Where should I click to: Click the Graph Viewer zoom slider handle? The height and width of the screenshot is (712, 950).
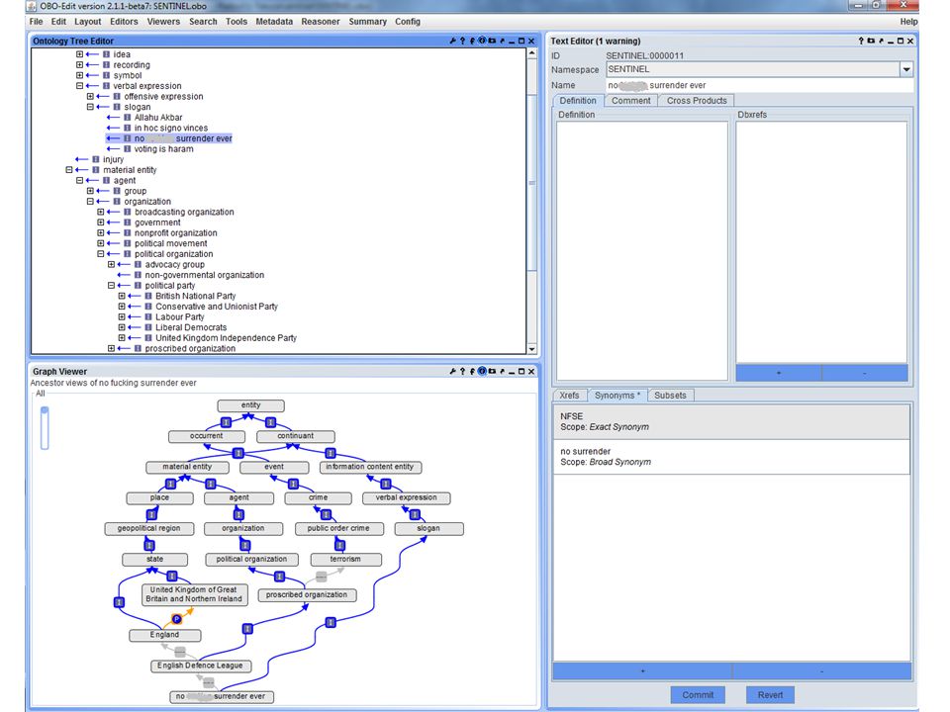click(x=45, y=410)
